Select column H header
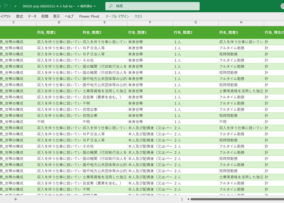The image size is (284, 203). coord(241,22)
